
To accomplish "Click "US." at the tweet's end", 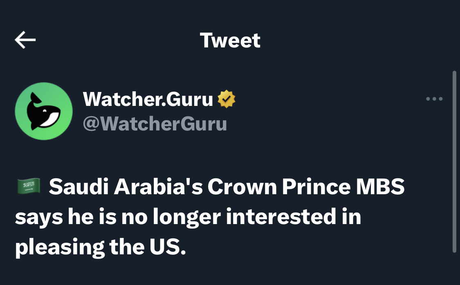I will [164, 247].
